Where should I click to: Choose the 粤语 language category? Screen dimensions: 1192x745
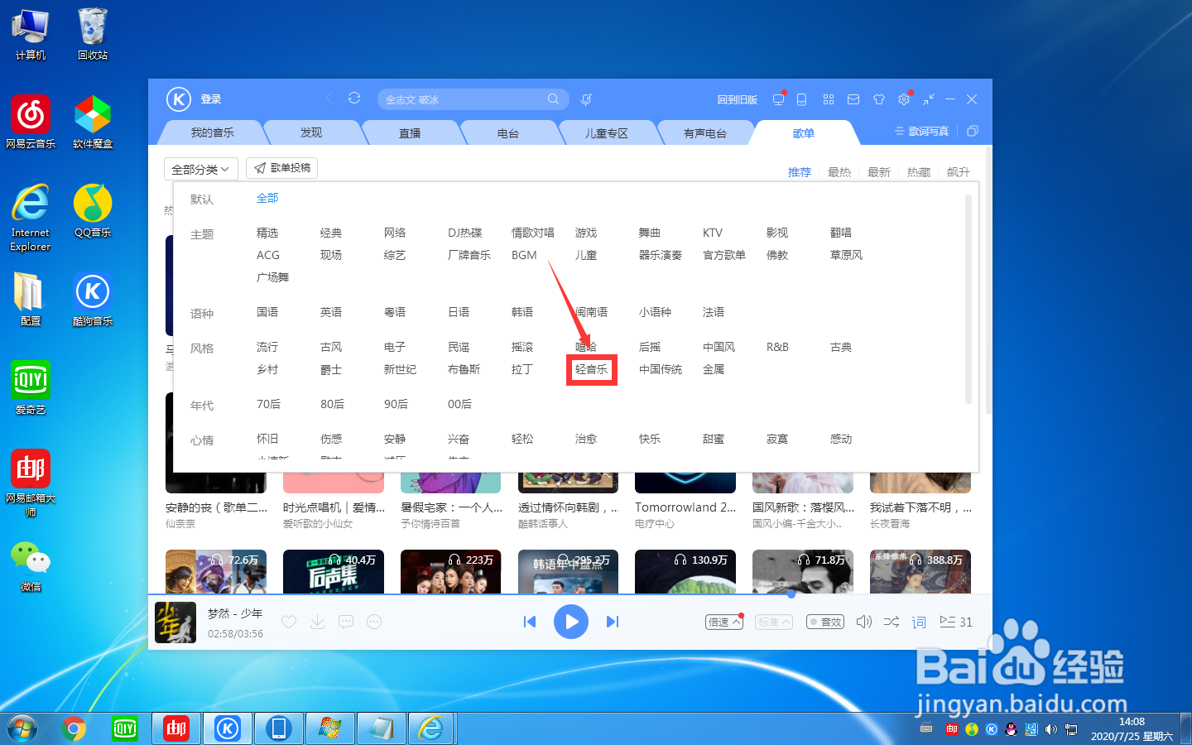pyautogui.click(x=395, y=312)
